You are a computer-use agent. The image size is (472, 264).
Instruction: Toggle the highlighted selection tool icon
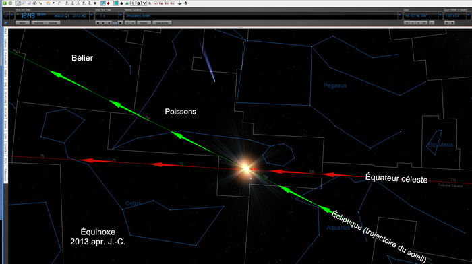pos(18,3)
